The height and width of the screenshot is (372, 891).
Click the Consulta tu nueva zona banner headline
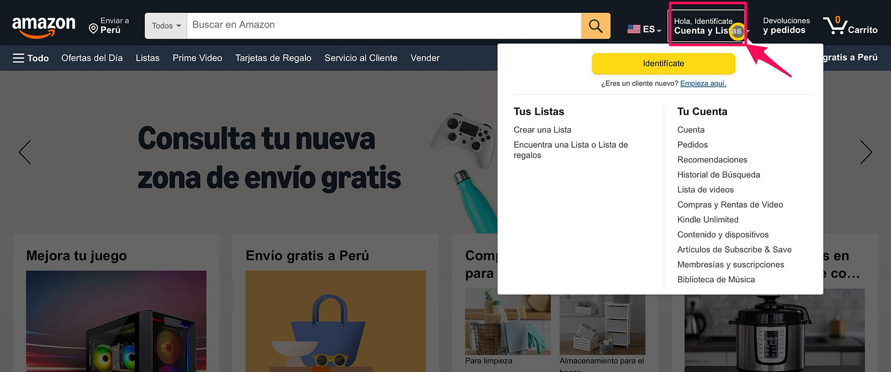[269, 159]
